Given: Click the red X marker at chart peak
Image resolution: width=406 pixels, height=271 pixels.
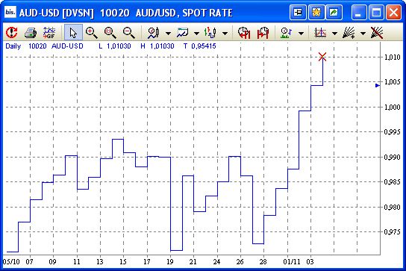Looking at the screenshot, I should (322, 57).
